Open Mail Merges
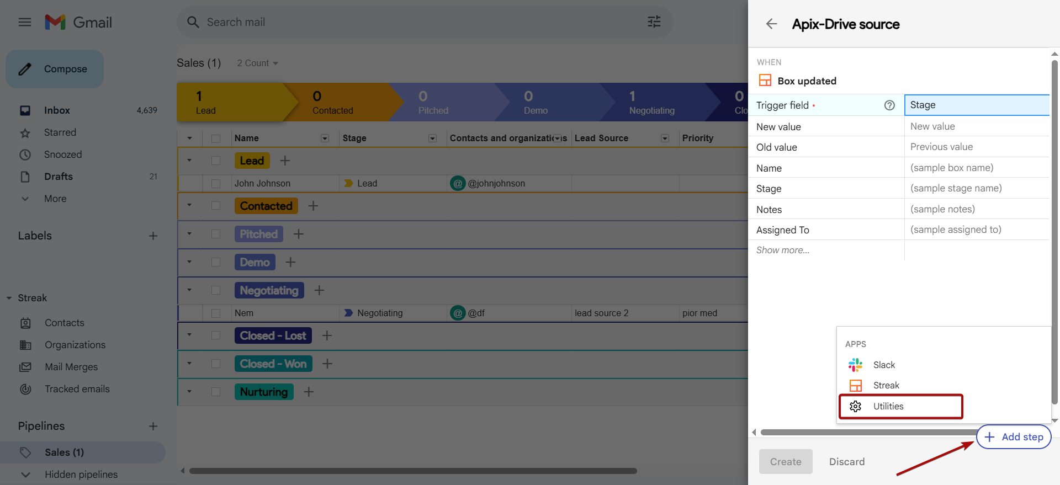 point(71,367)
